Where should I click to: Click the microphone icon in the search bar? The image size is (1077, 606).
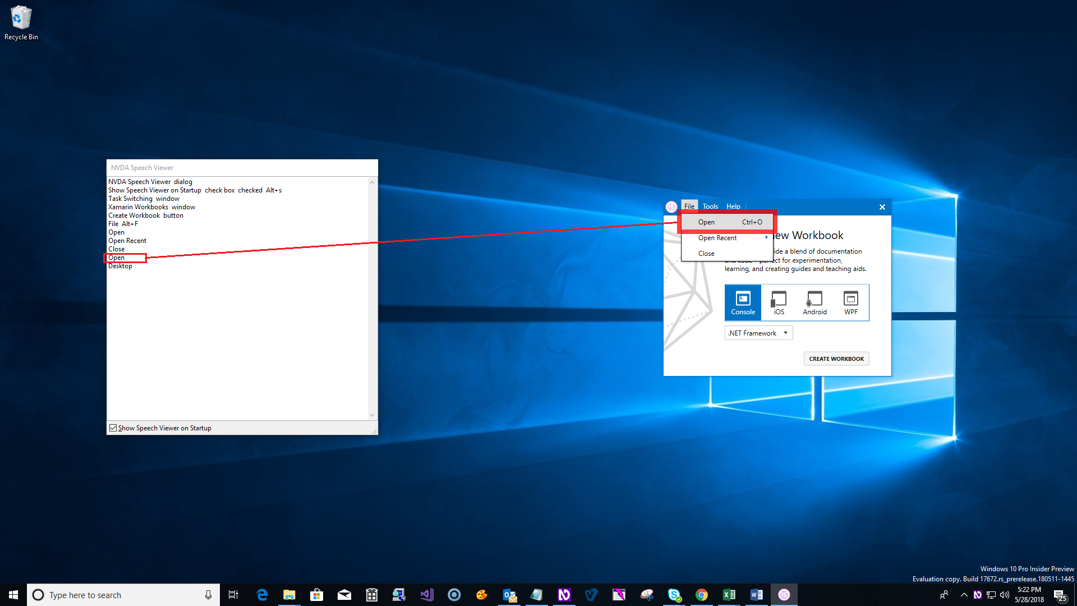pyautogui.click(x=208, y=594)
